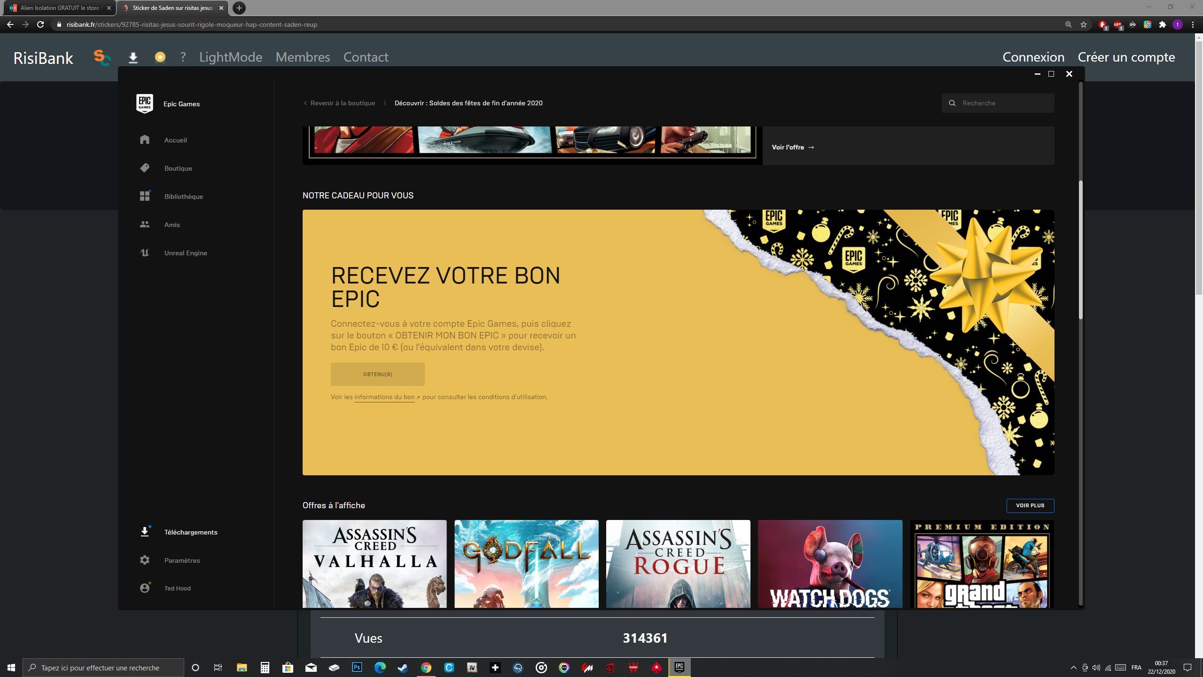Click Connexion on RisiBank
Screen dimensions: 1203x677
(1033, 57)
